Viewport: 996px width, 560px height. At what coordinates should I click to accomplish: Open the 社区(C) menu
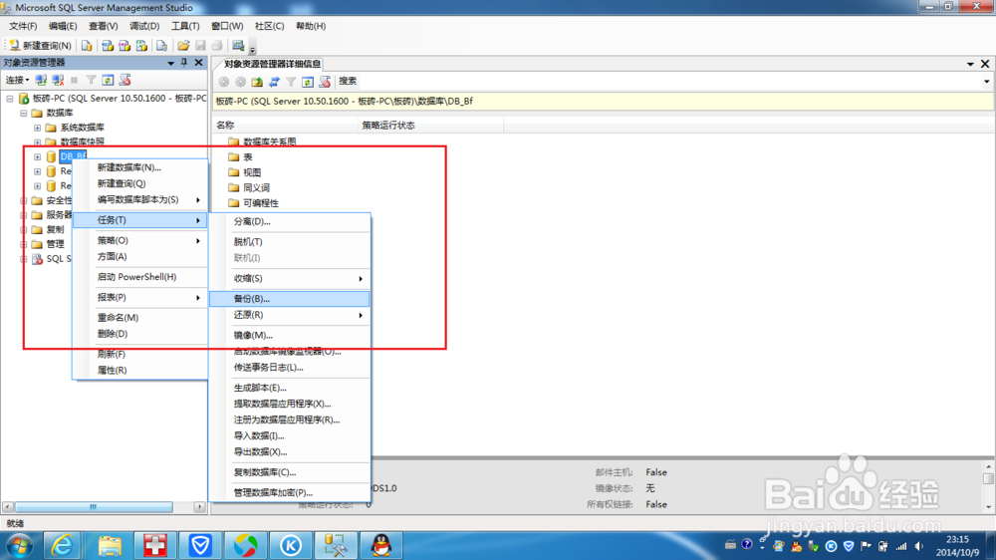point(269,26)
